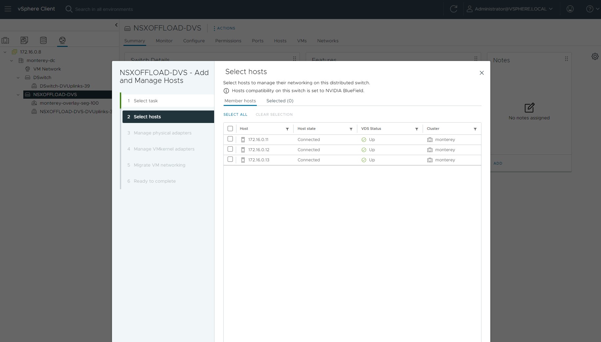Filter the VDS Status column
The height and width of the screenshot is (342, 601).
[417, 129]
